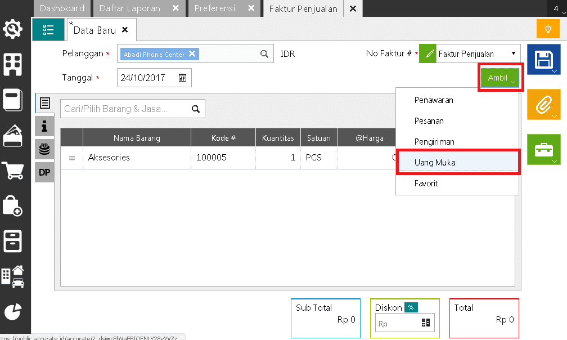
Task: Remove the Abadi Phone Center customer tag
Action: (x=192, y=54)
